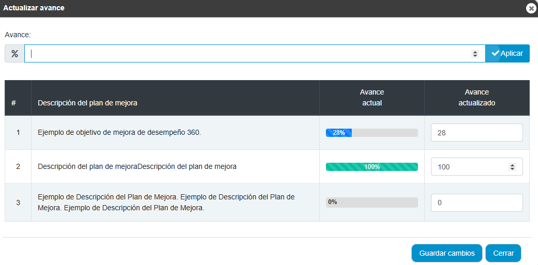
Task: Click Guardar cambios button
Action: click(447, 253)
